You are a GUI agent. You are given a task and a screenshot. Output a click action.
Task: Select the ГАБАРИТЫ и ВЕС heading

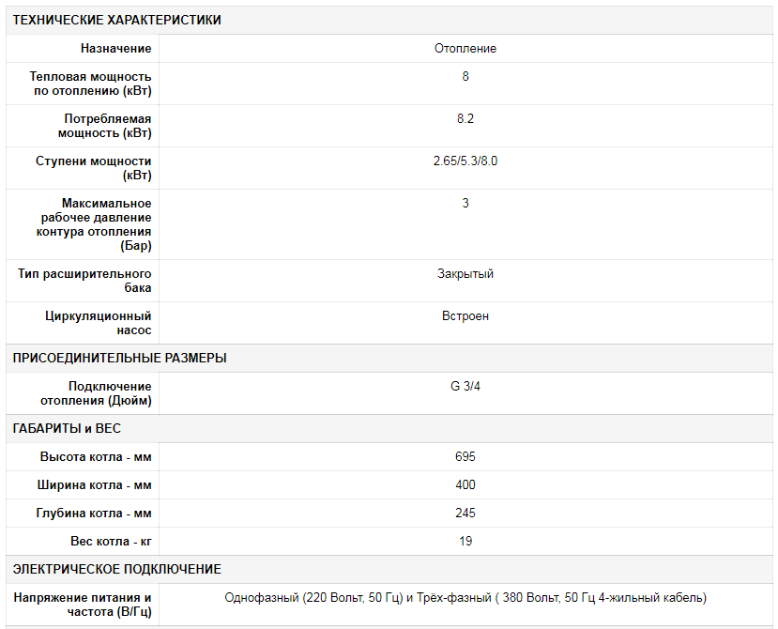click(67, 428)
